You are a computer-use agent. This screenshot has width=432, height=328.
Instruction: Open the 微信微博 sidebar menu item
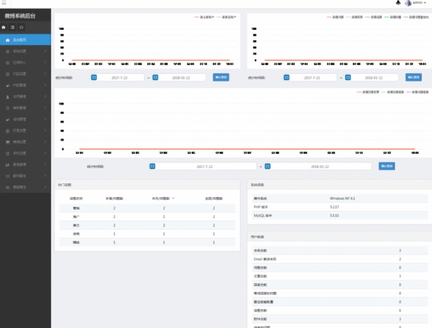pyautogui.click(x=20, y=165)
